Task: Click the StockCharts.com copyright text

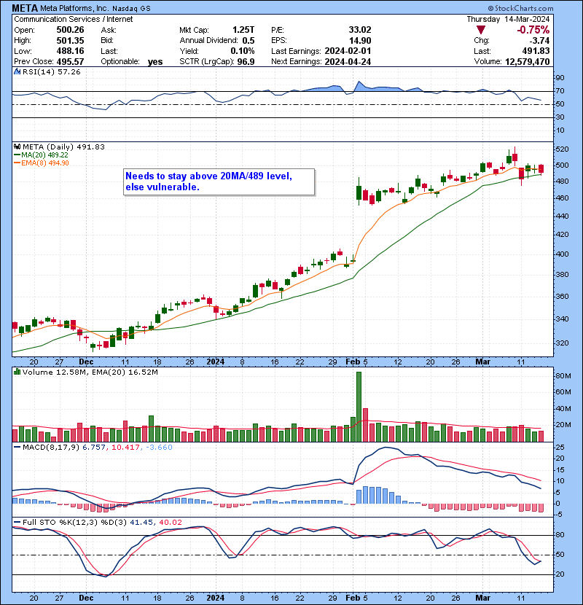Action: coord(520,8)
